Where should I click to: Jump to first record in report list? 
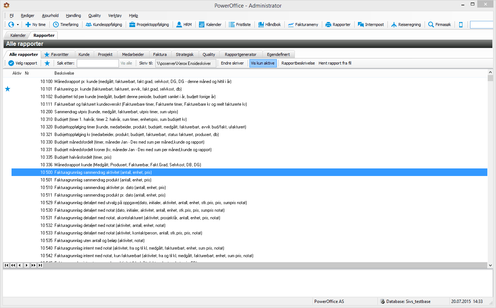[x=6, y=265]
